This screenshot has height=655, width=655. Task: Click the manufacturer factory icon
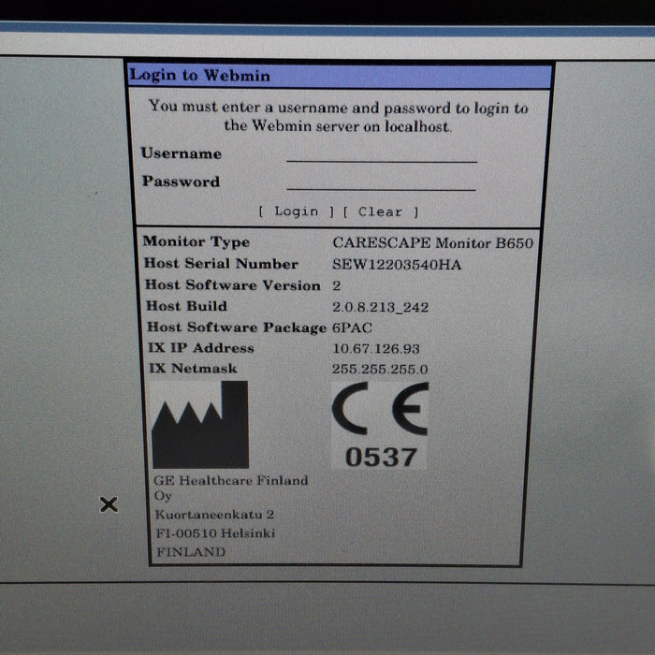[200, 425]
